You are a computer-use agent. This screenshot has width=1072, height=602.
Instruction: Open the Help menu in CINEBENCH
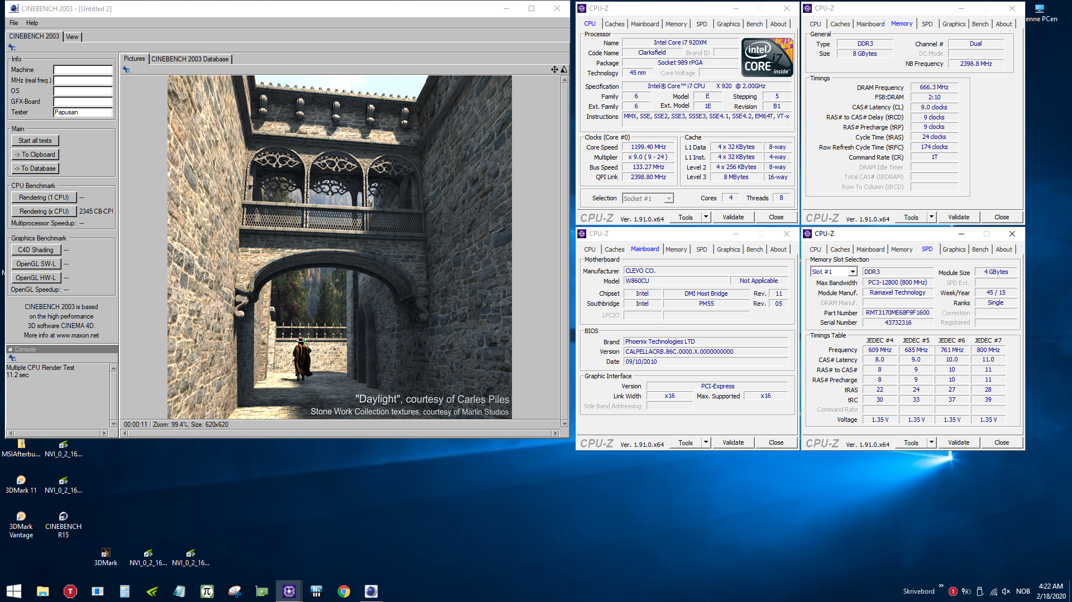(32, 23)
